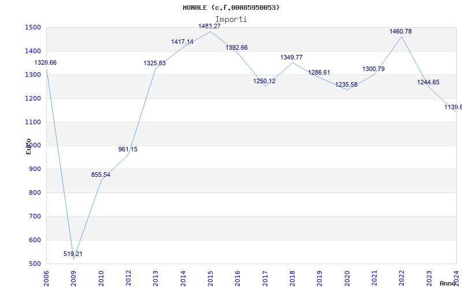Click the data label 961.15
Viewport: 462px width, 289px height.
(x=128, y=149)
